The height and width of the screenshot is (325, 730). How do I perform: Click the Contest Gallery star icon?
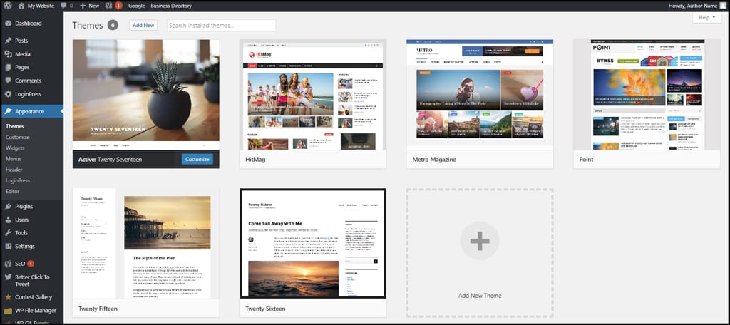click(8, 297)
